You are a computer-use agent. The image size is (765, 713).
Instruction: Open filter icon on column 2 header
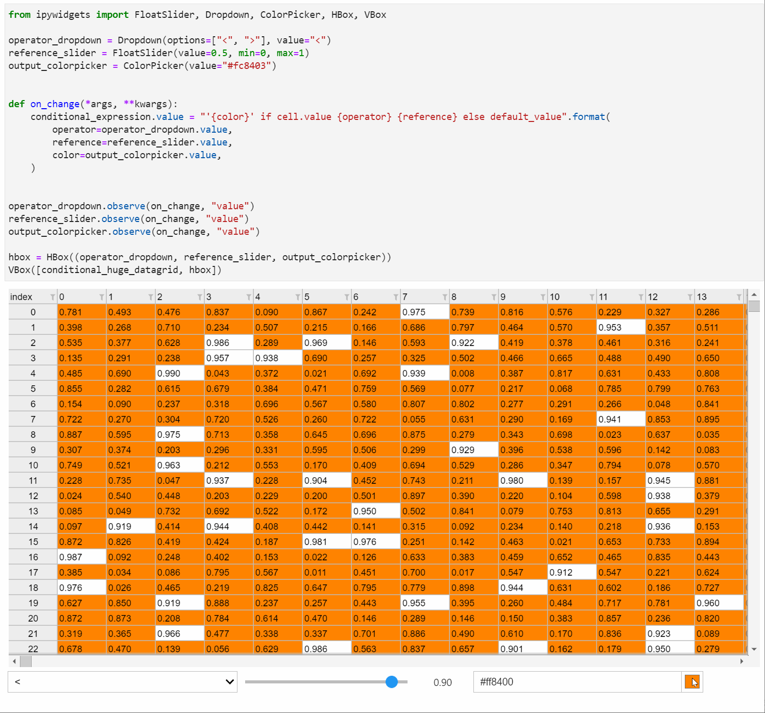tap(199, 297)
